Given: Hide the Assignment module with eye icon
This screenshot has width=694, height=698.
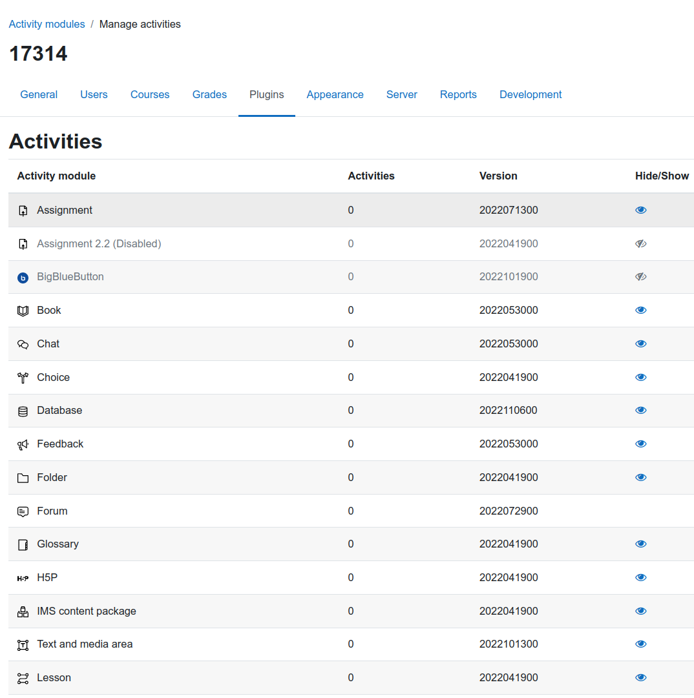Looking at the screenshot, I should point(640,210).
